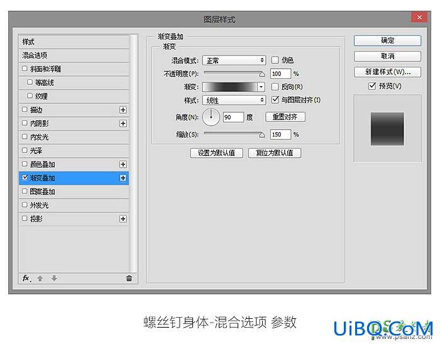Click the 重置对齐 button
Viewport: 440px width, 344px height.
(x=285, y=117)
